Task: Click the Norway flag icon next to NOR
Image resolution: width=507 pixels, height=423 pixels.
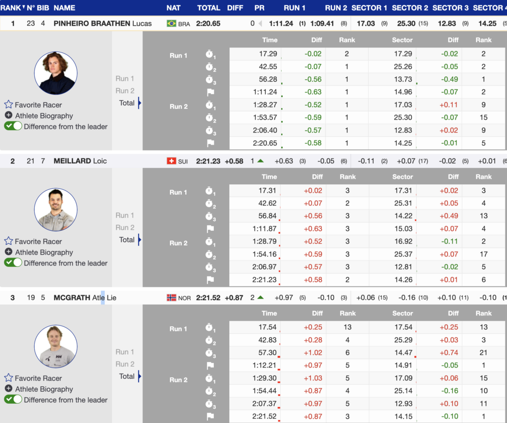Action: click(171, 298)
